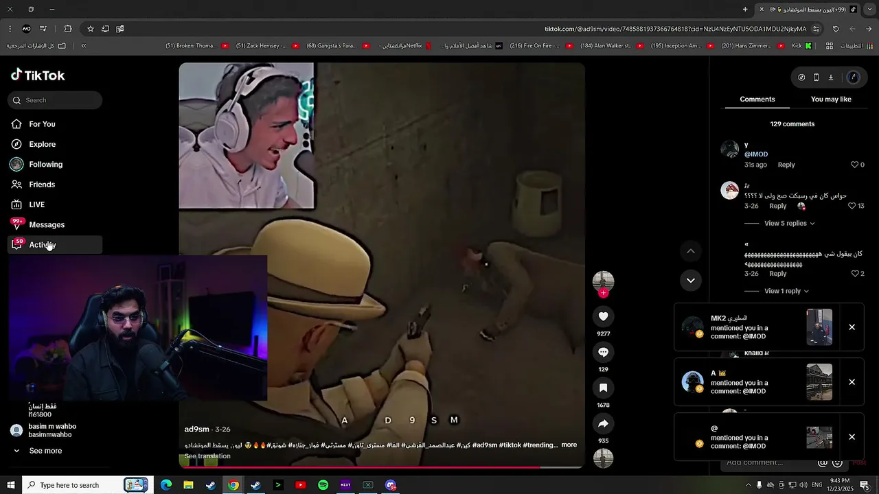Show hidden system tray icons
The image size is (879, 494).
(749, 485)
